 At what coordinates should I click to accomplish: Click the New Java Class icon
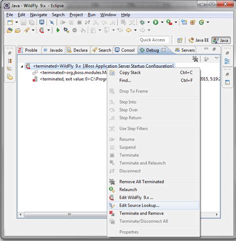coord(202,22)
